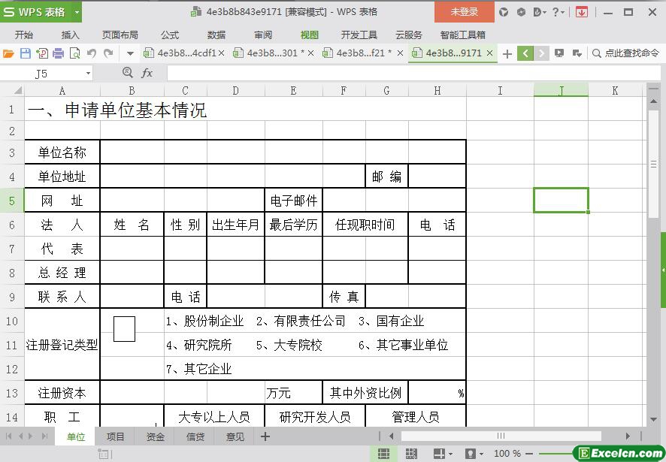Open the 视图 ribbon tab
The height and width of the screenshot is (462, 666).
309,35
